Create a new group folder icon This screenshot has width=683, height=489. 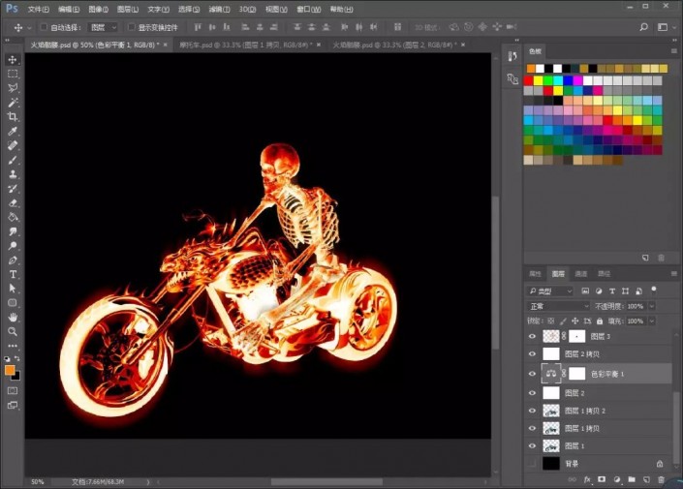tap(632, 479)
